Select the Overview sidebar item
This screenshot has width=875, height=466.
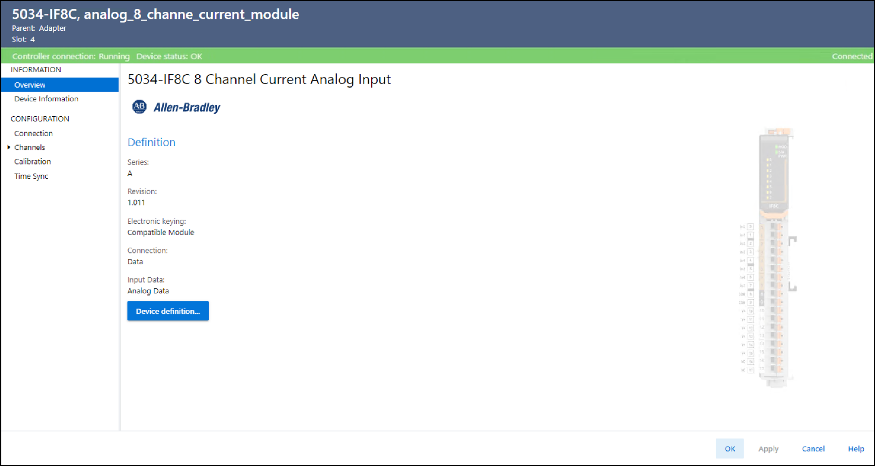(30, 85)
